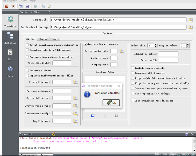Image resolution: width=196 pixels, height=156 pixels.
Task: Add a database path with plus icon
Action: (93, 116)
